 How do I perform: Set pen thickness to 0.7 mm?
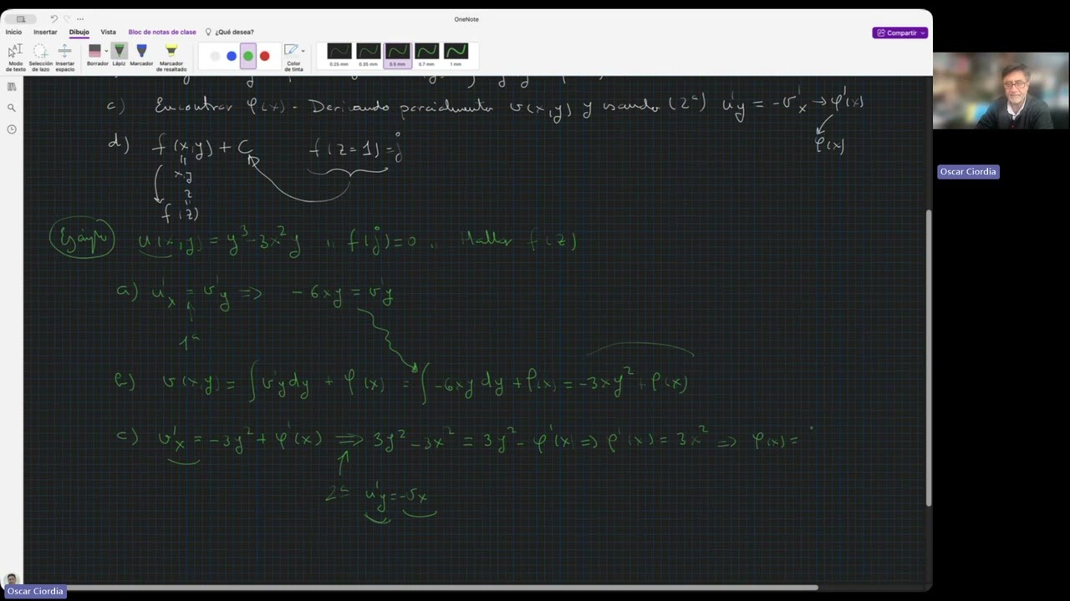[426, 55]
